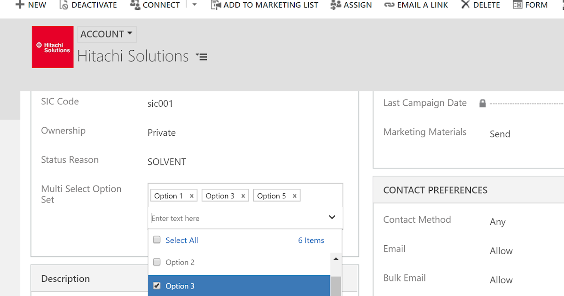Click the Assign icon
This screenshot has width=564, height=296.
pos(335,5)
